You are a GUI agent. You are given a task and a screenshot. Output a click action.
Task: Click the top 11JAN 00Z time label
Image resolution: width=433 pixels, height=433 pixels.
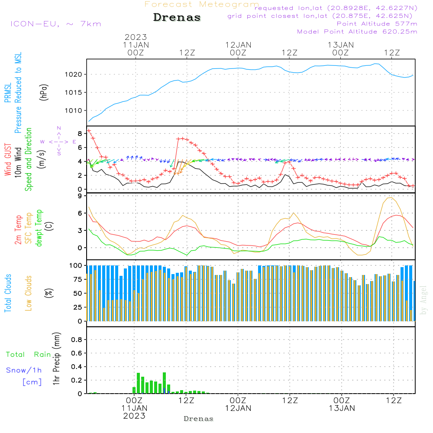136,48
